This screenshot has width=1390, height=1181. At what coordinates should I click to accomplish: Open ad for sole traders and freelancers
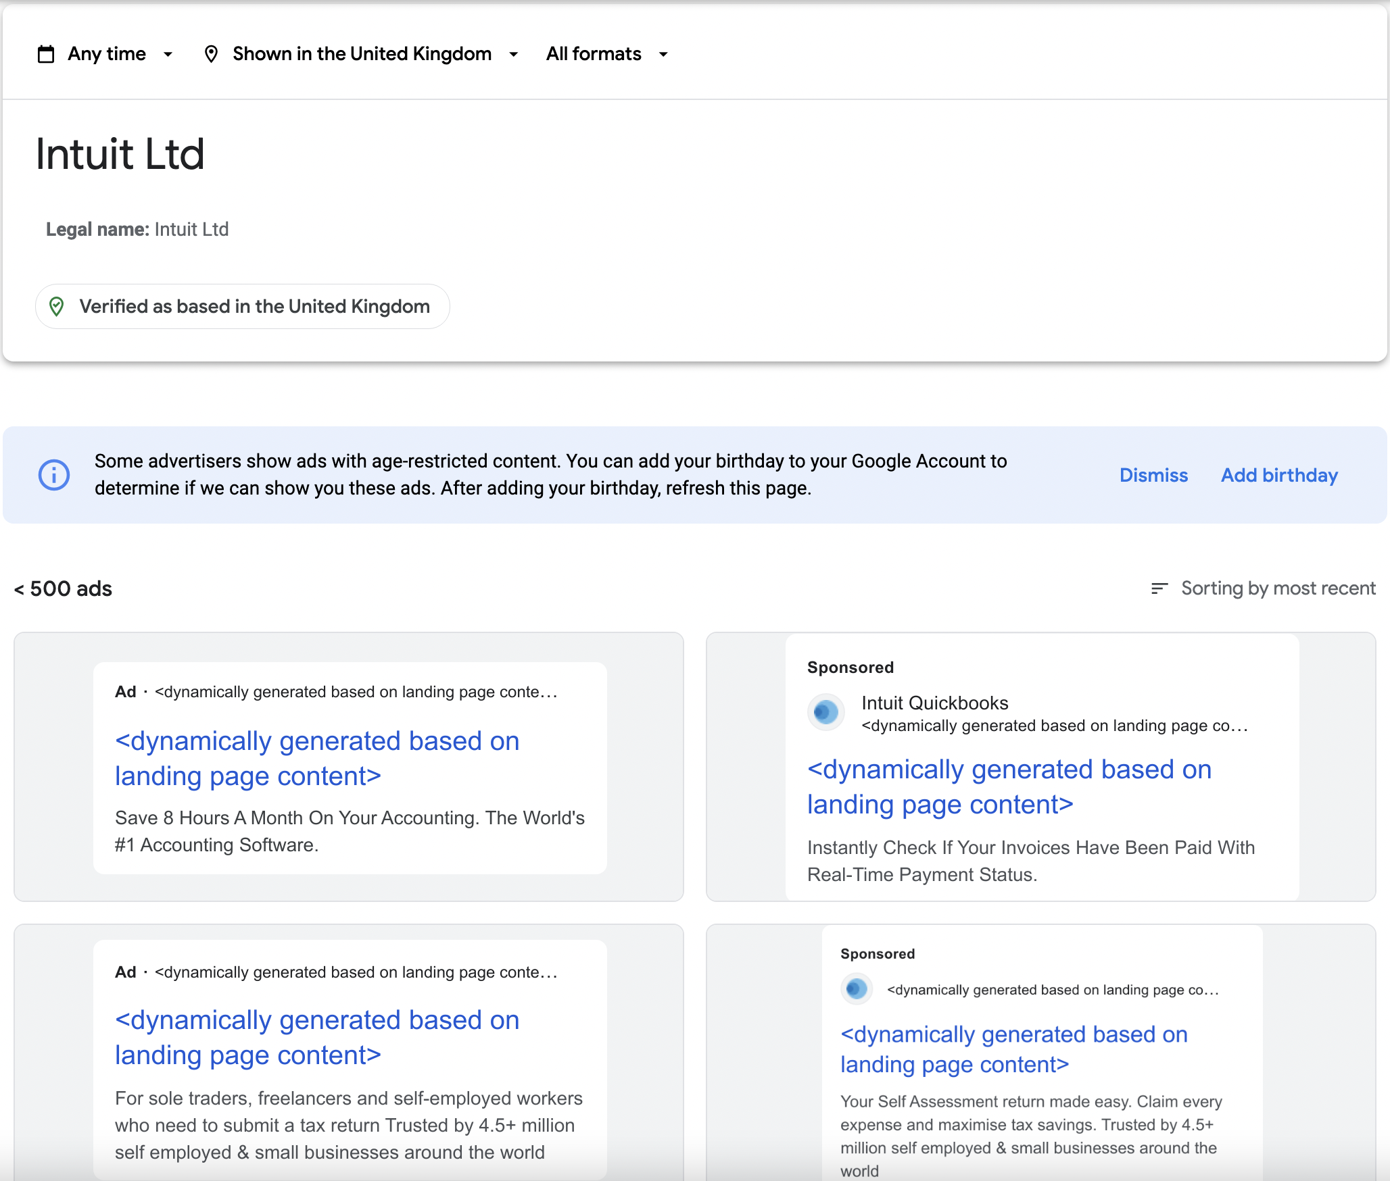(x=349, y=1125)
